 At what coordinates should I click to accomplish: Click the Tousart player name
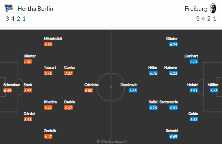click(x=50, y=67)
